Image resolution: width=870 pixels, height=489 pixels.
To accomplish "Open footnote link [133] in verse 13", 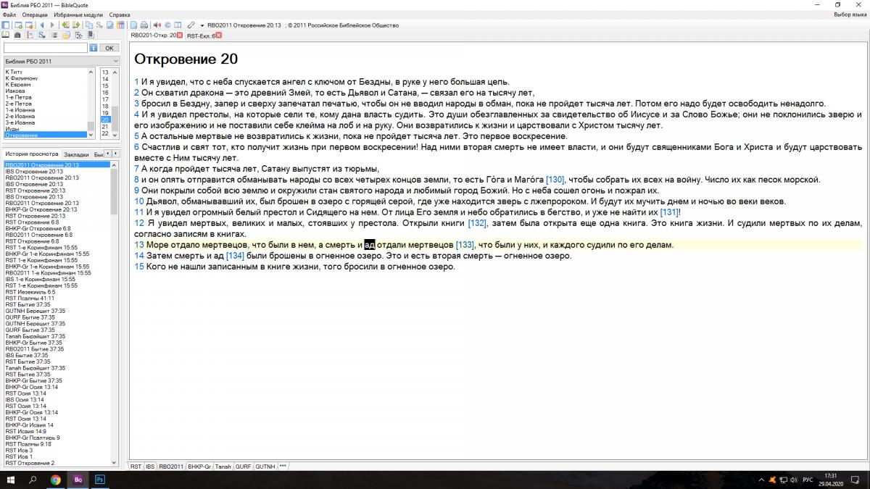I will (x=464, y=245).
